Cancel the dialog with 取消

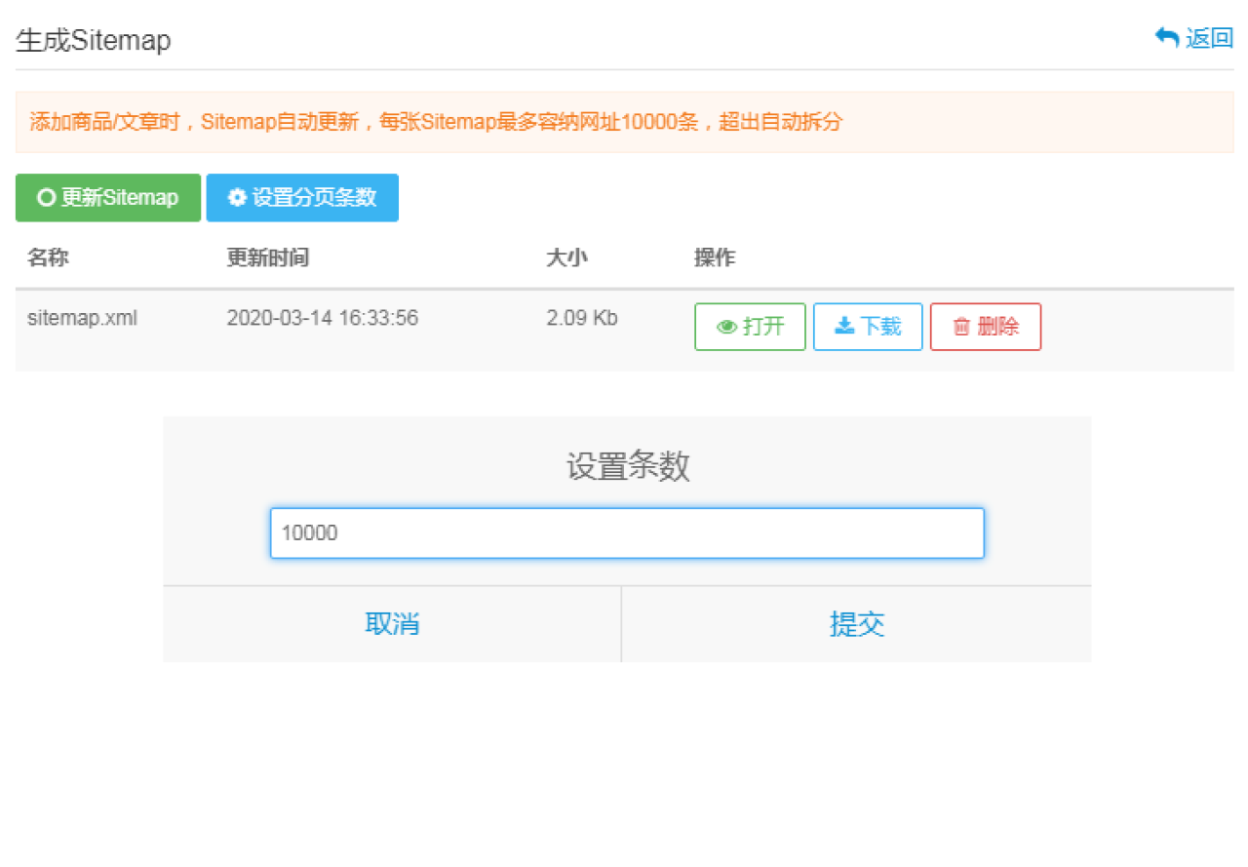tap(392, 624)
